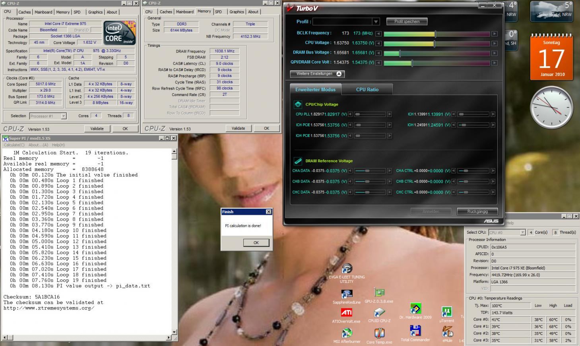Click the Super PI vertical scrollbar down arrow
The height and width of the screenshot is (346, 580).
[x=174, y=333]
